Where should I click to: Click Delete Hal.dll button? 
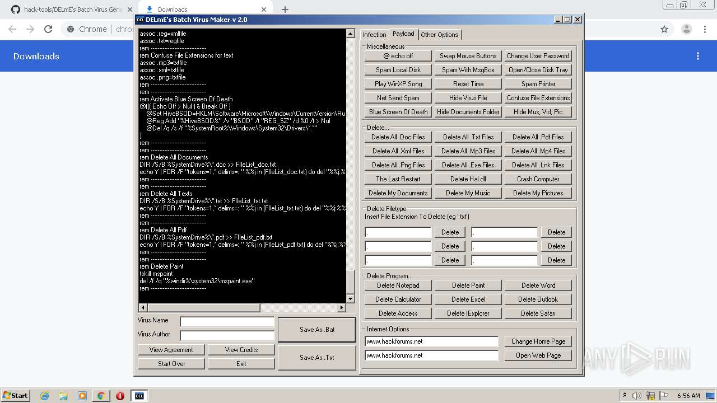pos(468,179)
